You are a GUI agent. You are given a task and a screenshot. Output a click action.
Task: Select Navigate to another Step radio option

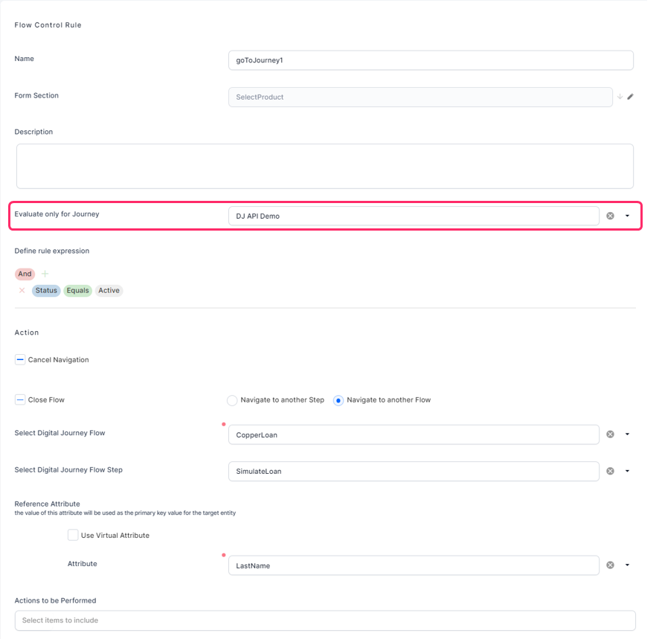[232, 400]
